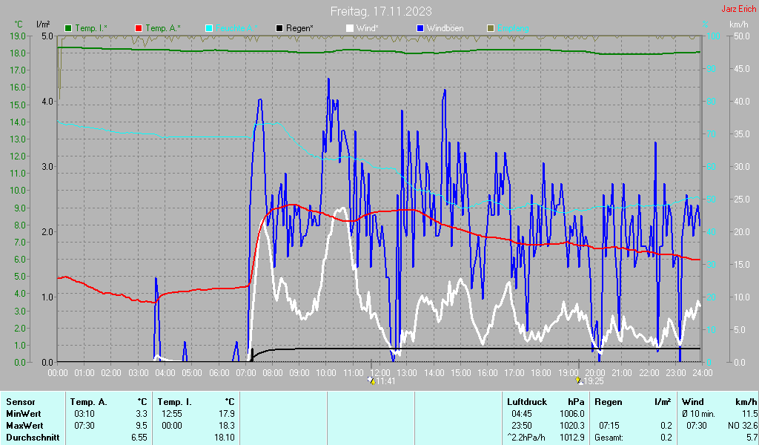Click the green Temp. I. legend swatch
Screen dimensions: 759x445
(x=68, y=28)
